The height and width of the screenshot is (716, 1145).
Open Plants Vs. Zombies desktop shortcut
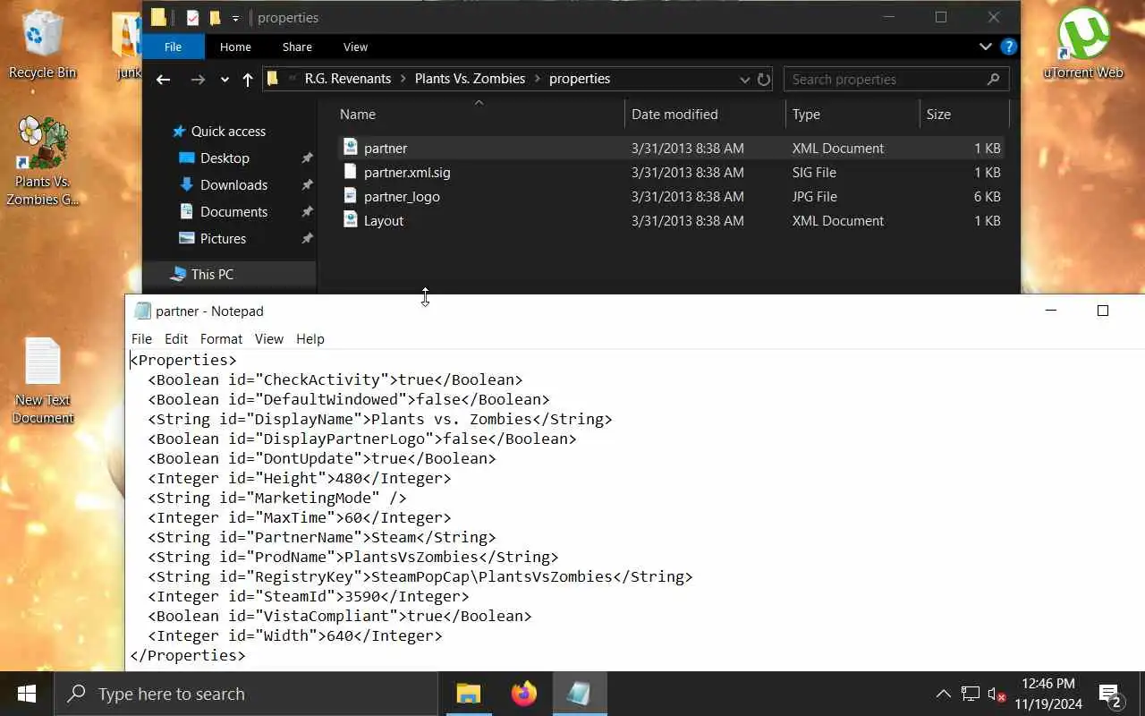(42, 161)
